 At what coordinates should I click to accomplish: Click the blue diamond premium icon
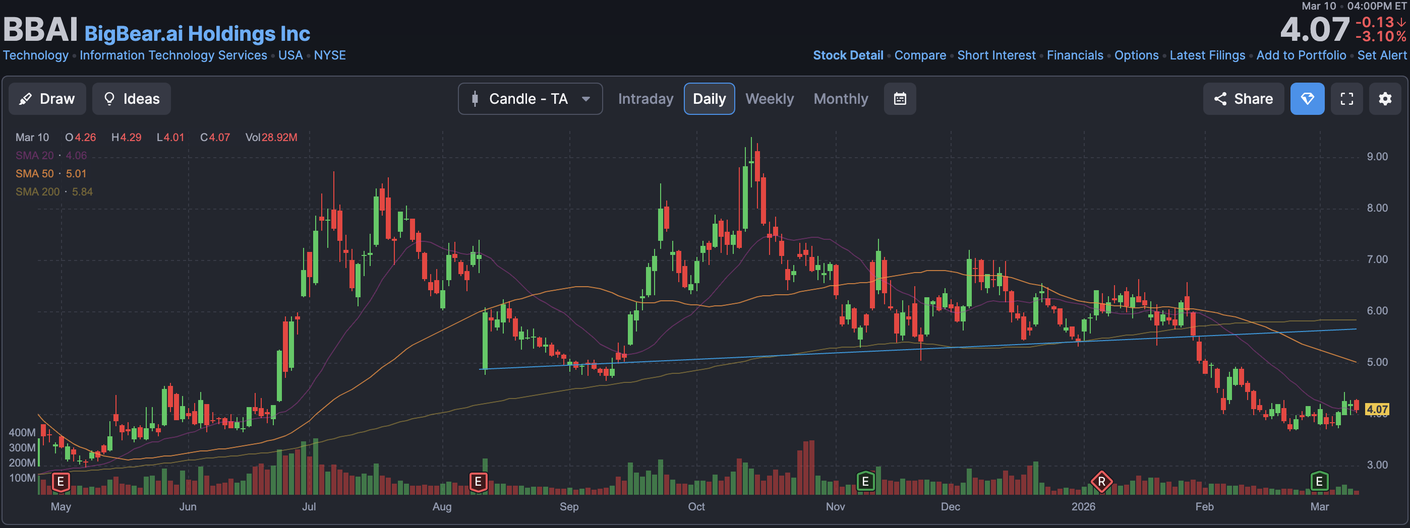(1307, 99)
